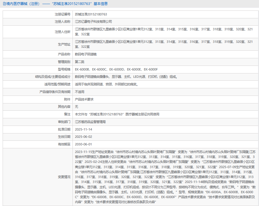Click the change history text starting 2023-11-15
This screenshot has height=206, width=259.
[x=165, y=177]
